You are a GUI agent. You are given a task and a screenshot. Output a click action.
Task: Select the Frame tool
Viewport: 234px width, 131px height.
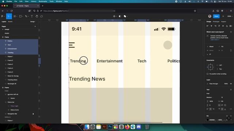[15, 16]
